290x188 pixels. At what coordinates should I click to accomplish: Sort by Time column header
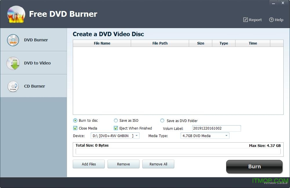click(x=253, y=43)
